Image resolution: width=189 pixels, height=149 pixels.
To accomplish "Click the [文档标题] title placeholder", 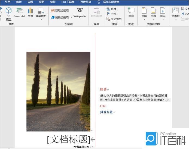I will [x=68, y=139].
